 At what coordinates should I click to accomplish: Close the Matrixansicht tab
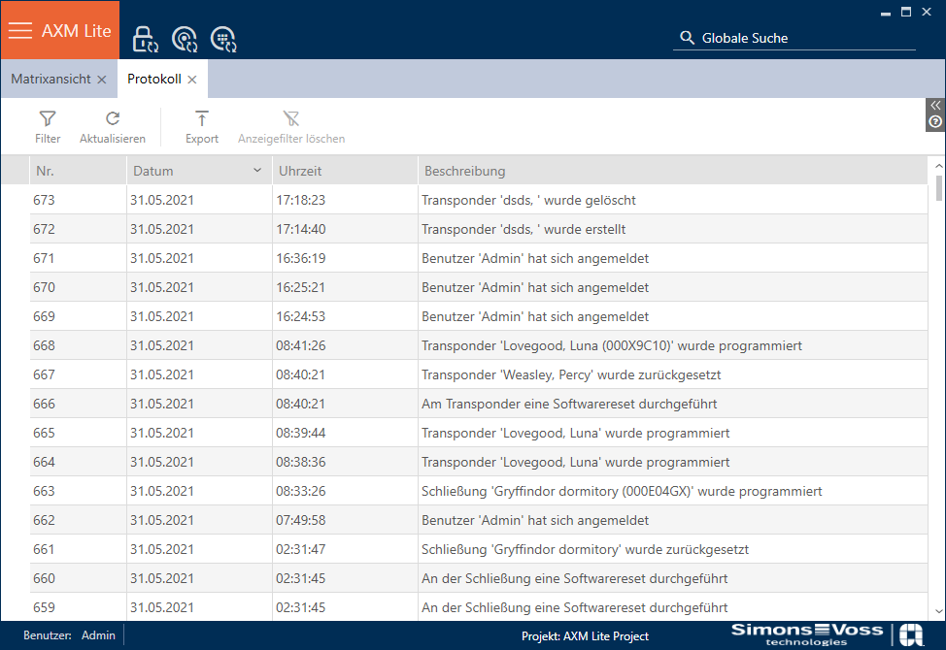[x=102, y=80]
